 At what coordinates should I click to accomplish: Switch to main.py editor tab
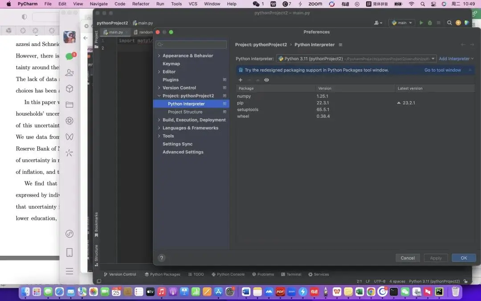coord(116,32)
